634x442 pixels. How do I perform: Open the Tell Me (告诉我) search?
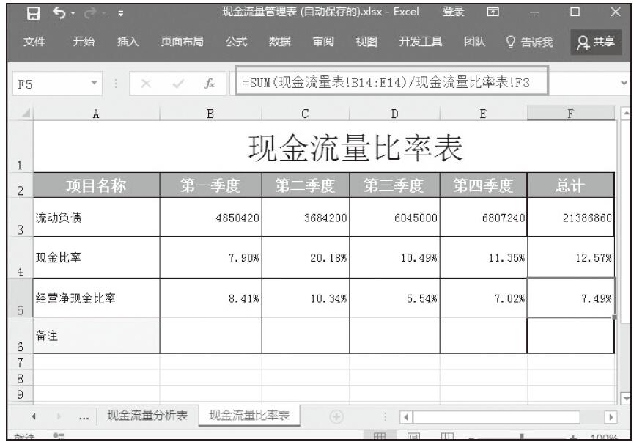(531, 43)
